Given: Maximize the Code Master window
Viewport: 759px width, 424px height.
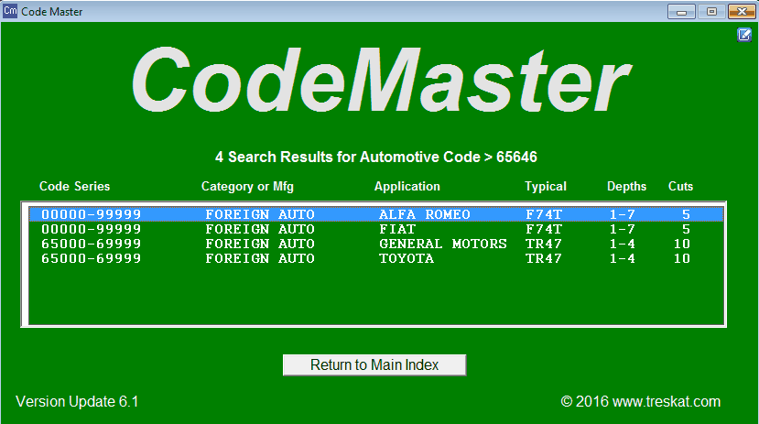Looking at the screenshot, I should (x=710, y=11).
